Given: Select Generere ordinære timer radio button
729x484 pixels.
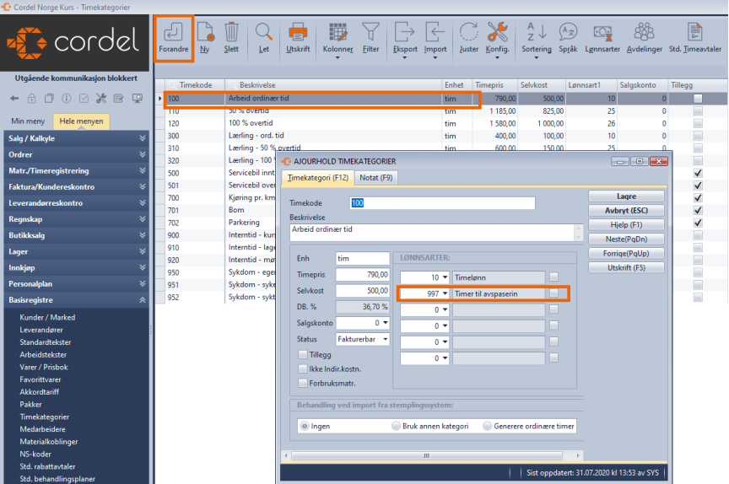Looking at the screenshot, I should coord(487,426).
